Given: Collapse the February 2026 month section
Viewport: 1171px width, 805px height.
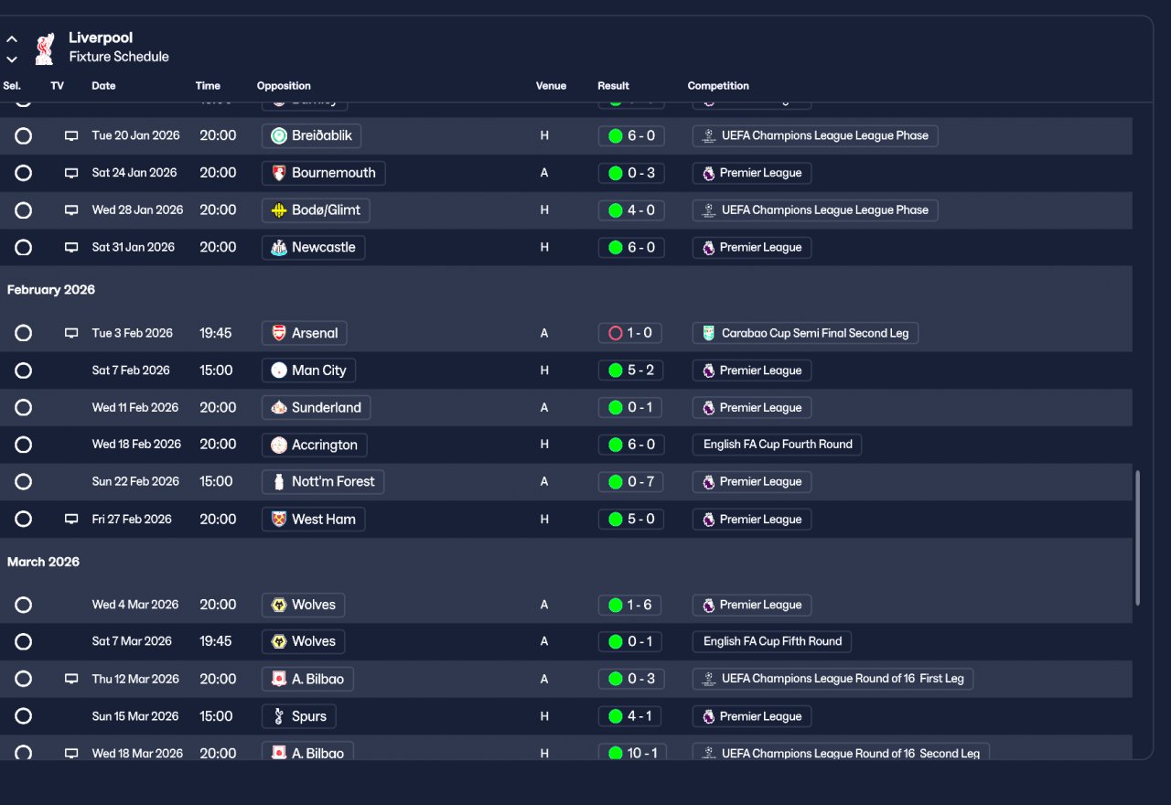Looking at the screenshot, I should pos(51,290).
